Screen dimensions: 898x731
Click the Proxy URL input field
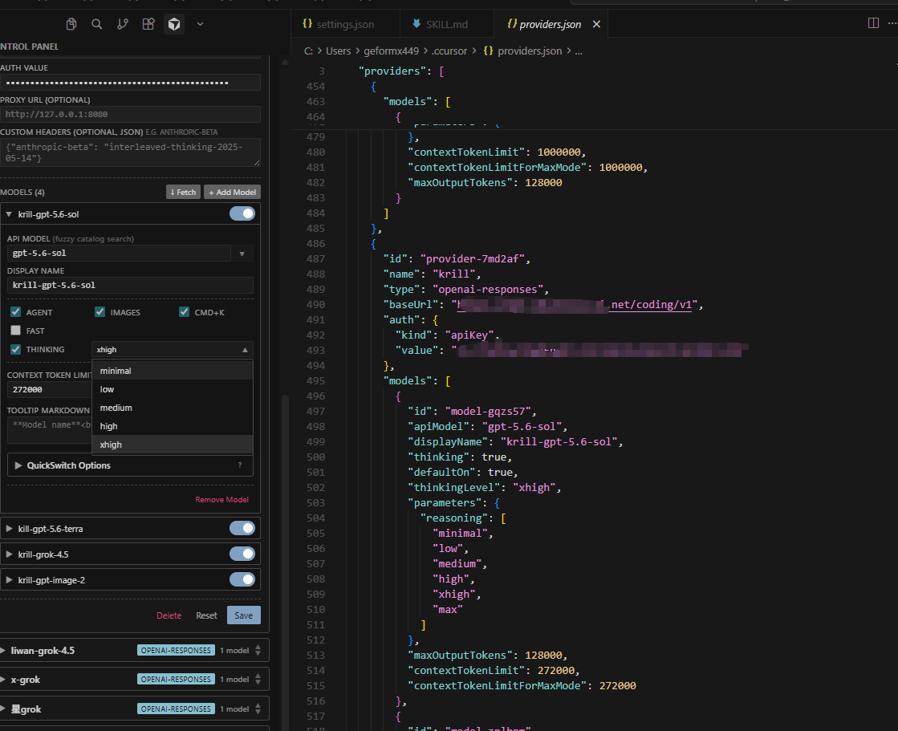[130, 114]
